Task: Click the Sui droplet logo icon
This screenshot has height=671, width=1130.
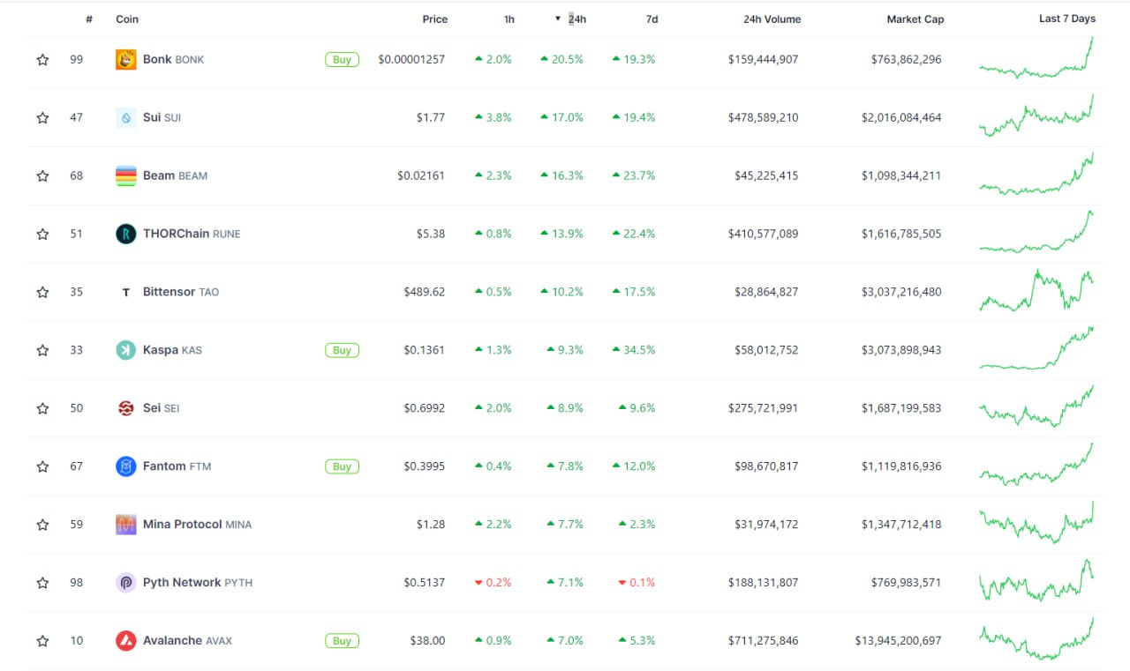Action: coord(126,117)
